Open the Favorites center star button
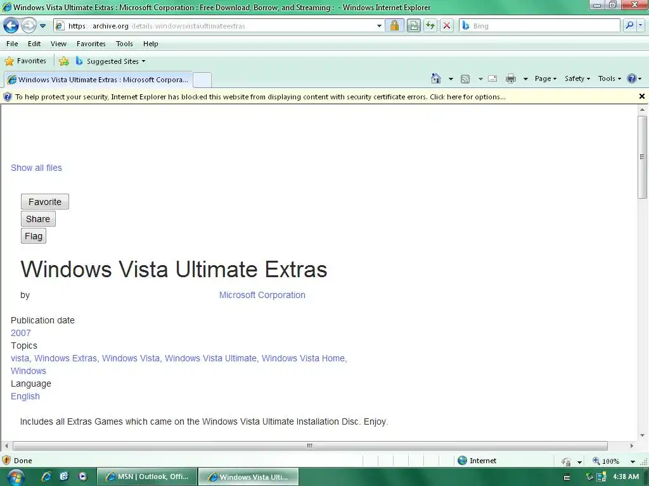649x486 pixels. tap(25, 61)
